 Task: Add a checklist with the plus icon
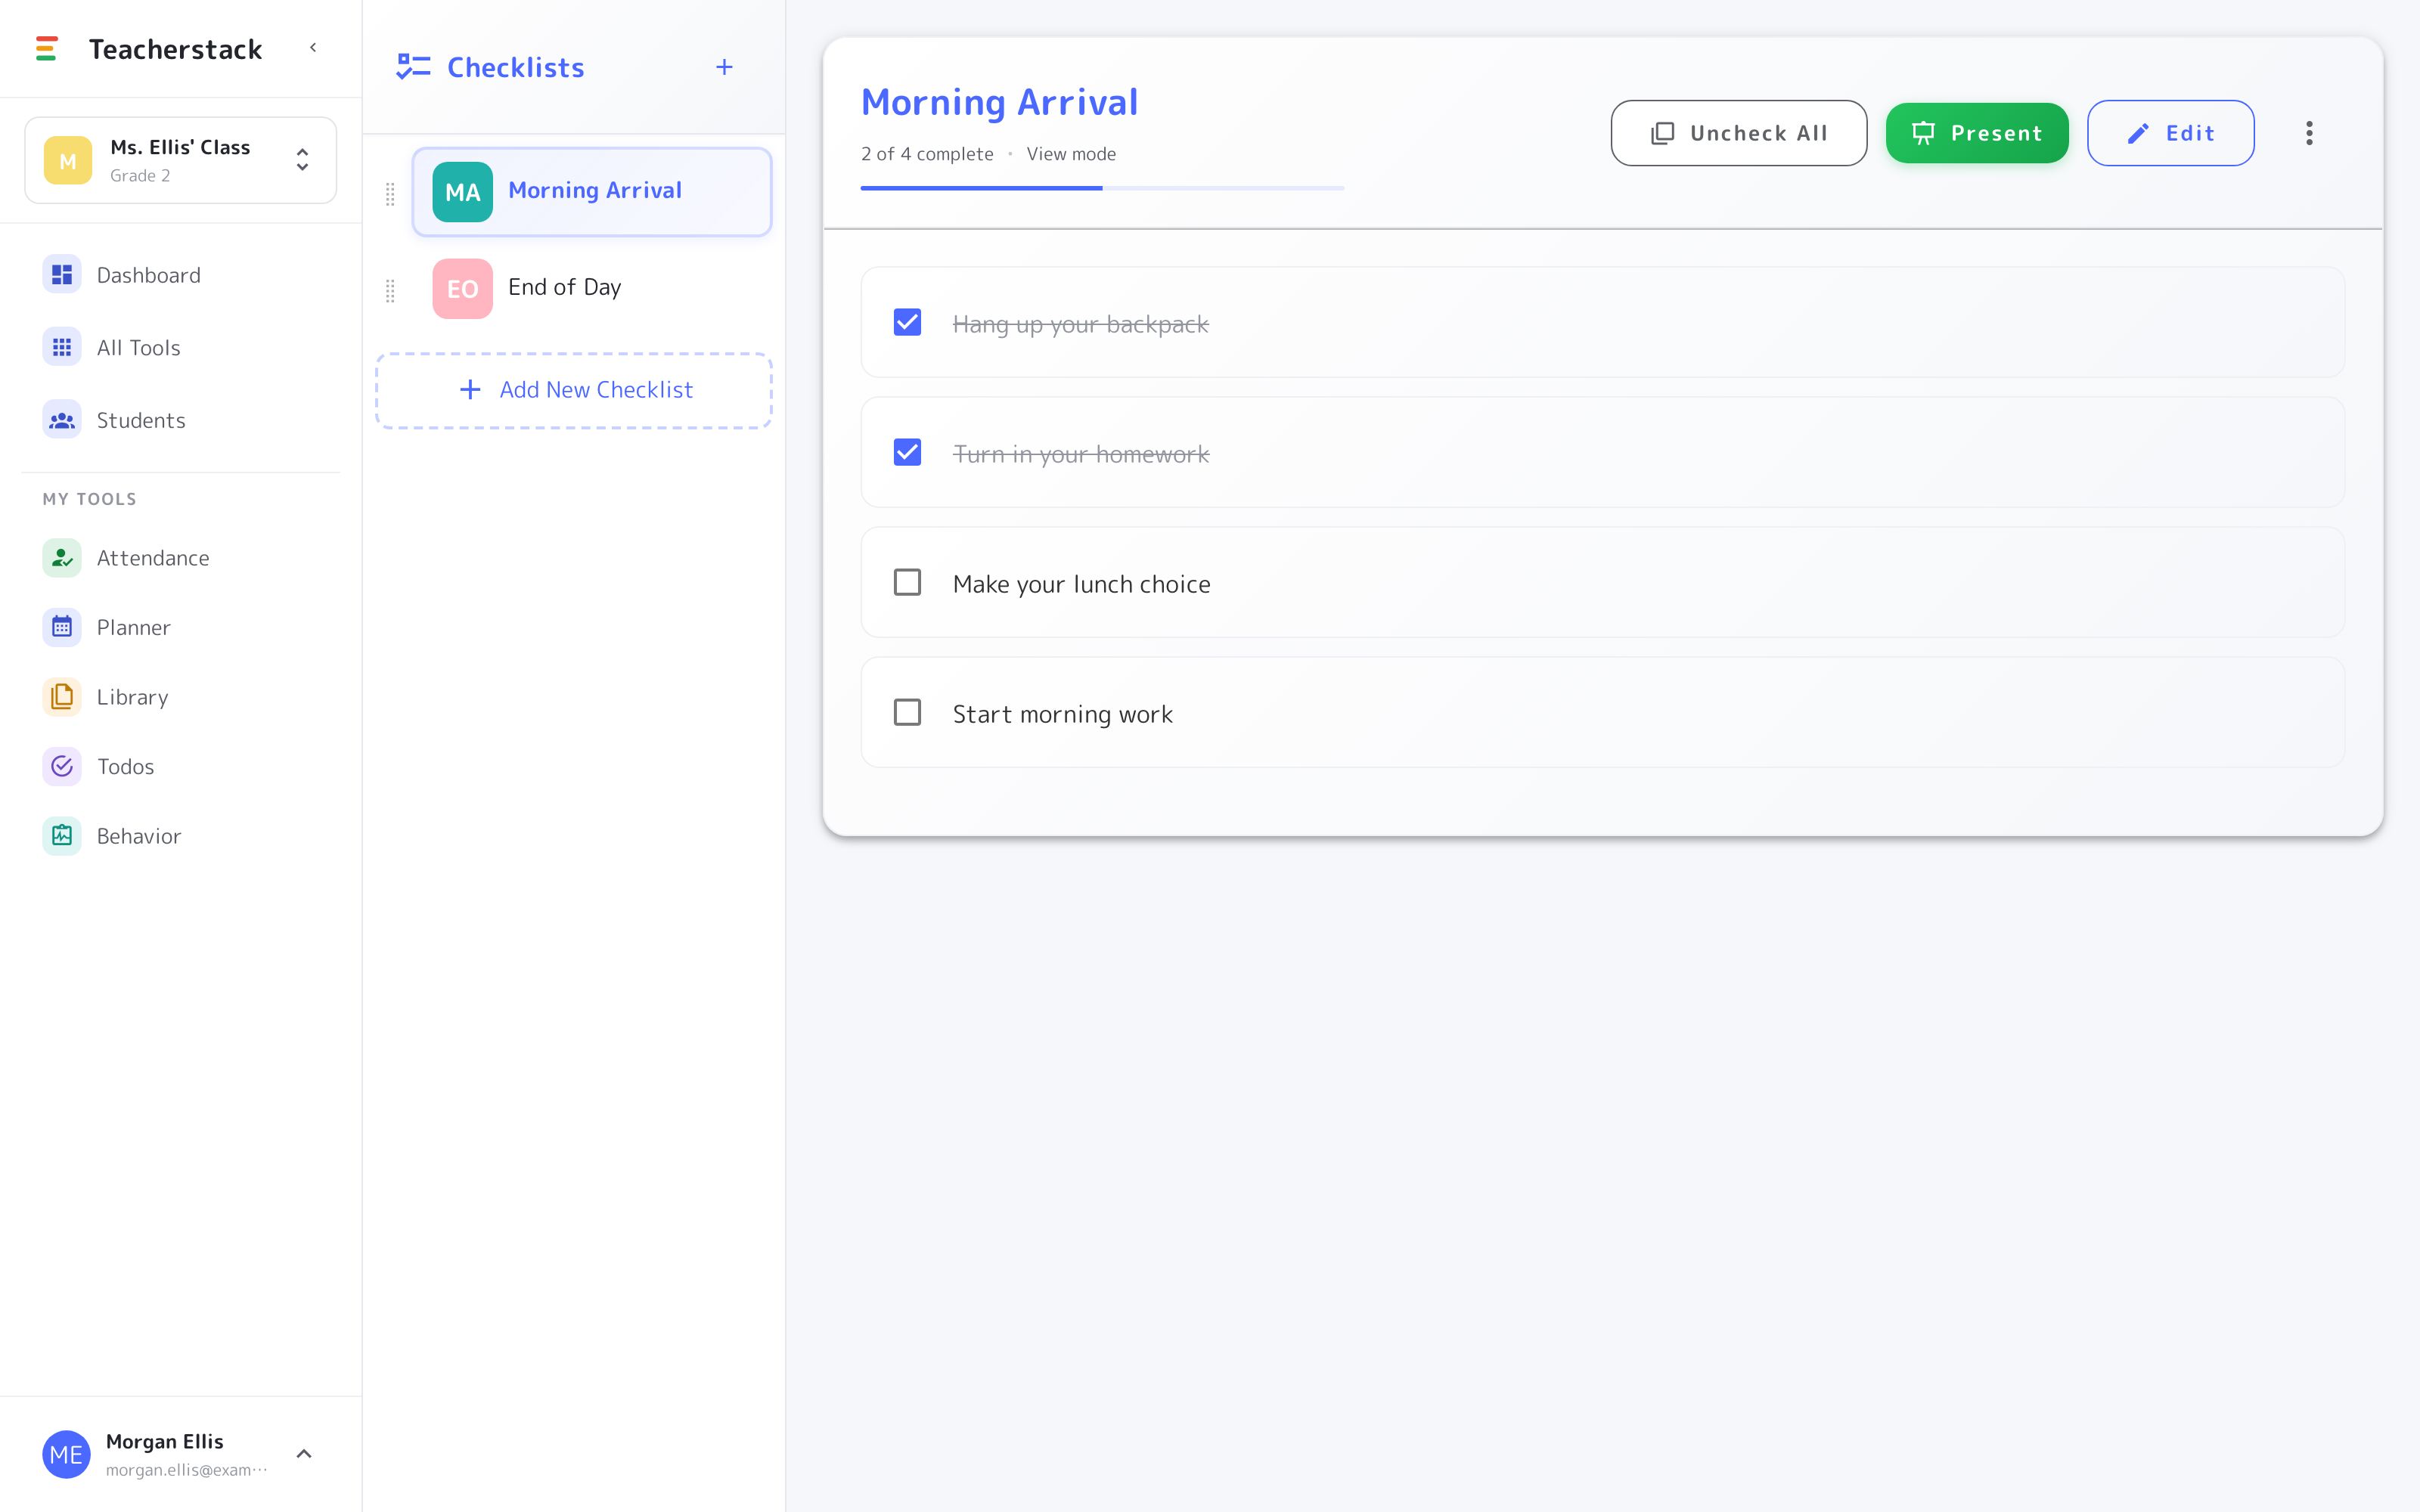[725, 67]
